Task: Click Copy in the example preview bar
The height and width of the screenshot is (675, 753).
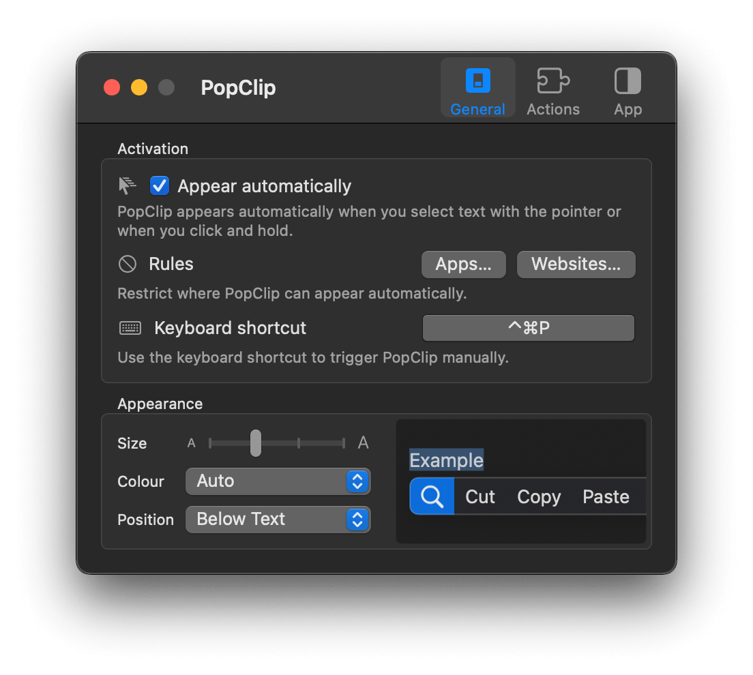Action: (539, 496)
